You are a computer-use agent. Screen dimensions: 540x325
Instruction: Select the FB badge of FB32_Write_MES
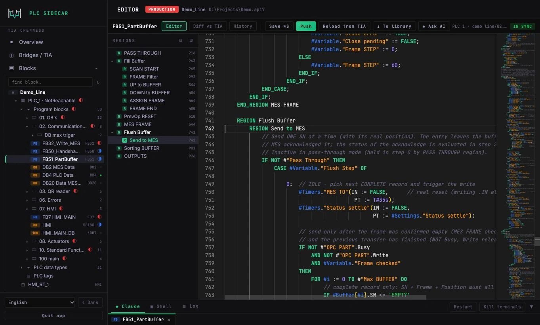click(35, 143)
